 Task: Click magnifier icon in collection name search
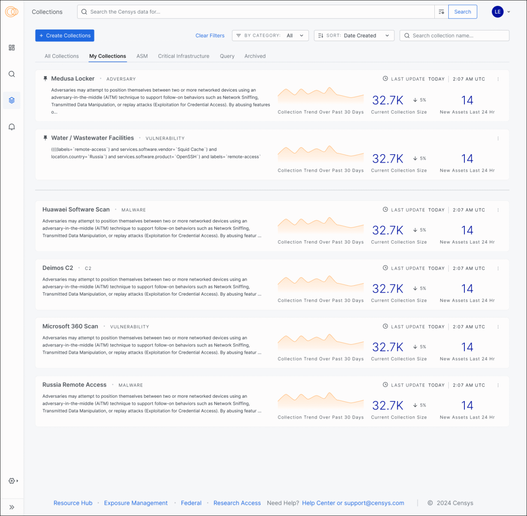[x=407, y=36]
